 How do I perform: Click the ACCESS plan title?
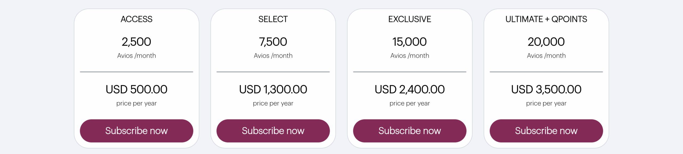tap(136, 19)
